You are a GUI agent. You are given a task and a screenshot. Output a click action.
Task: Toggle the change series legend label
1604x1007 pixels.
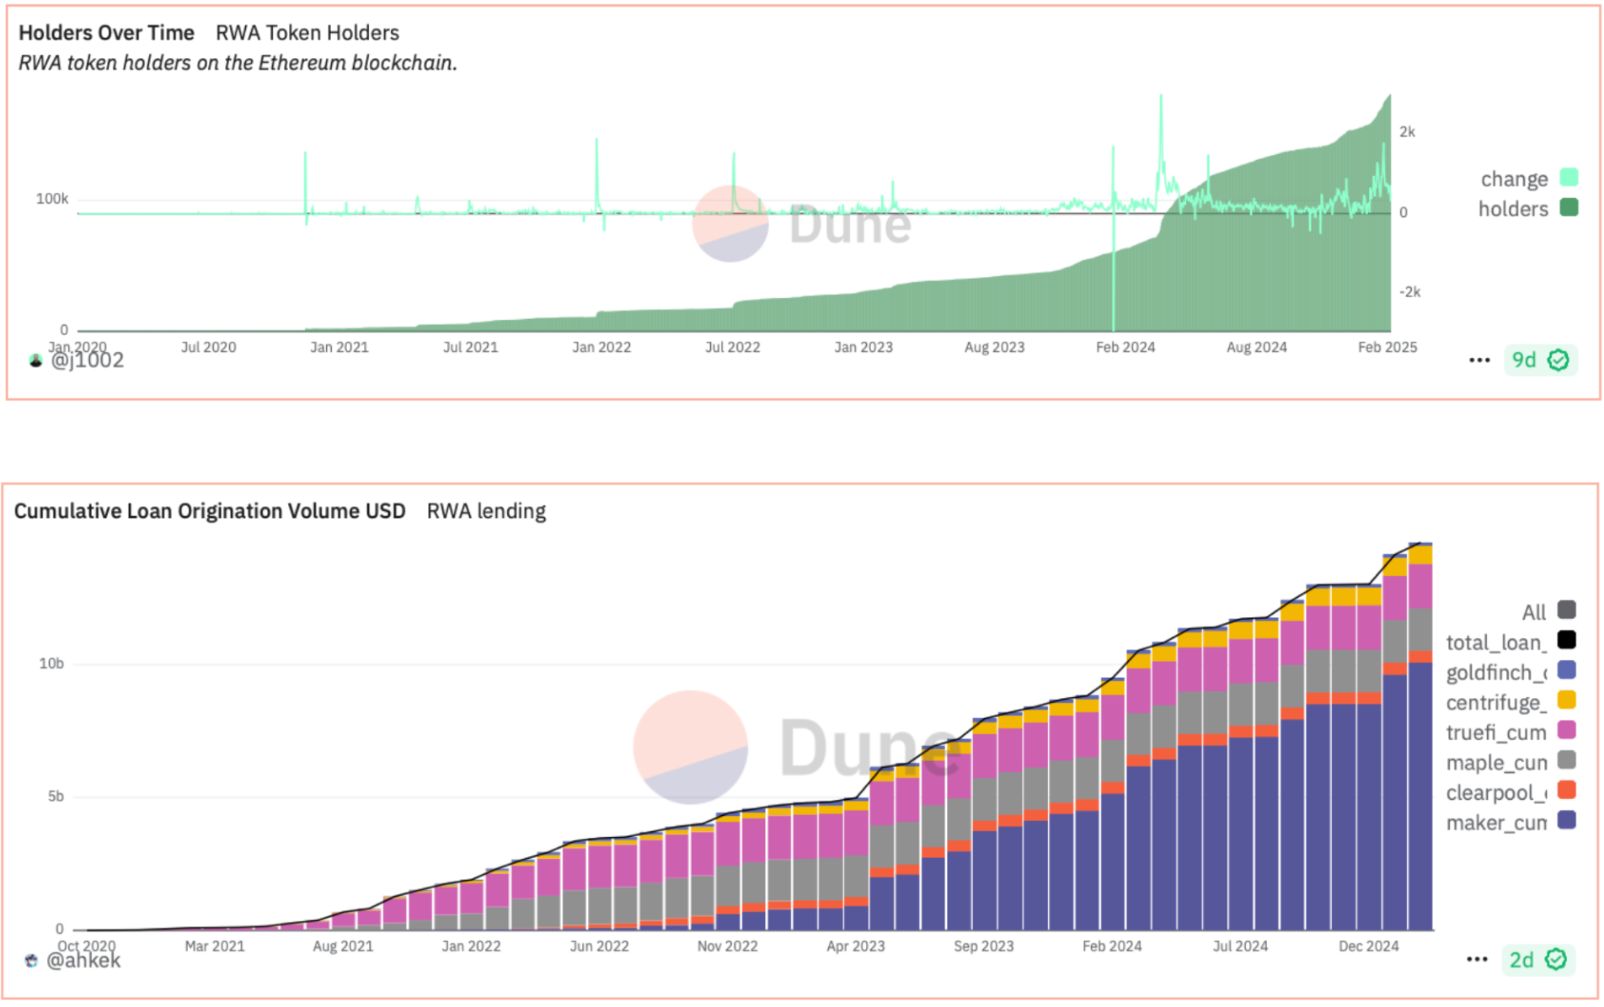click(1514, 179)
